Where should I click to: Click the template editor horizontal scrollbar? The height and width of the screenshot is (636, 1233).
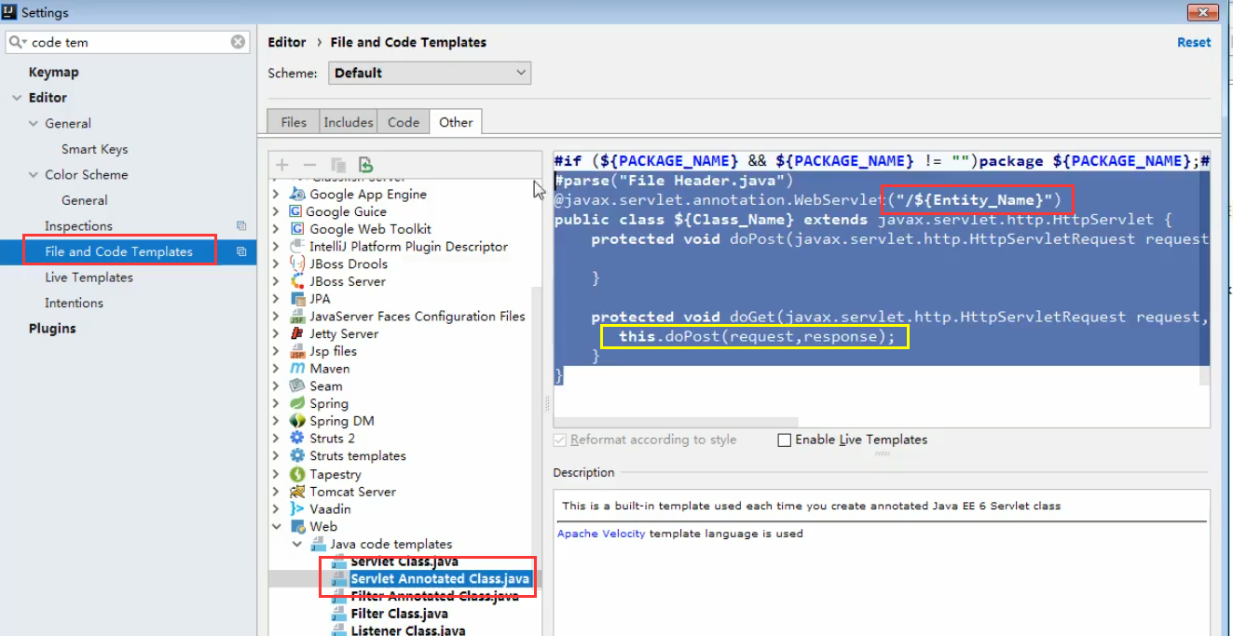click(677, 422)
